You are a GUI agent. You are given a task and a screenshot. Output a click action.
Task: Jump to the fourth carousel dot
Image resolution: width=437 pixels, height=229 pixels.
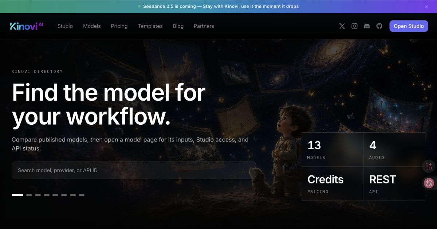pyautogui.click(x=47, y=195)
